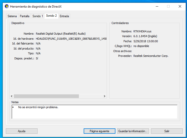Click the Dispos. predet. value Sí
The image size is (187, 138).
(37, 58)
